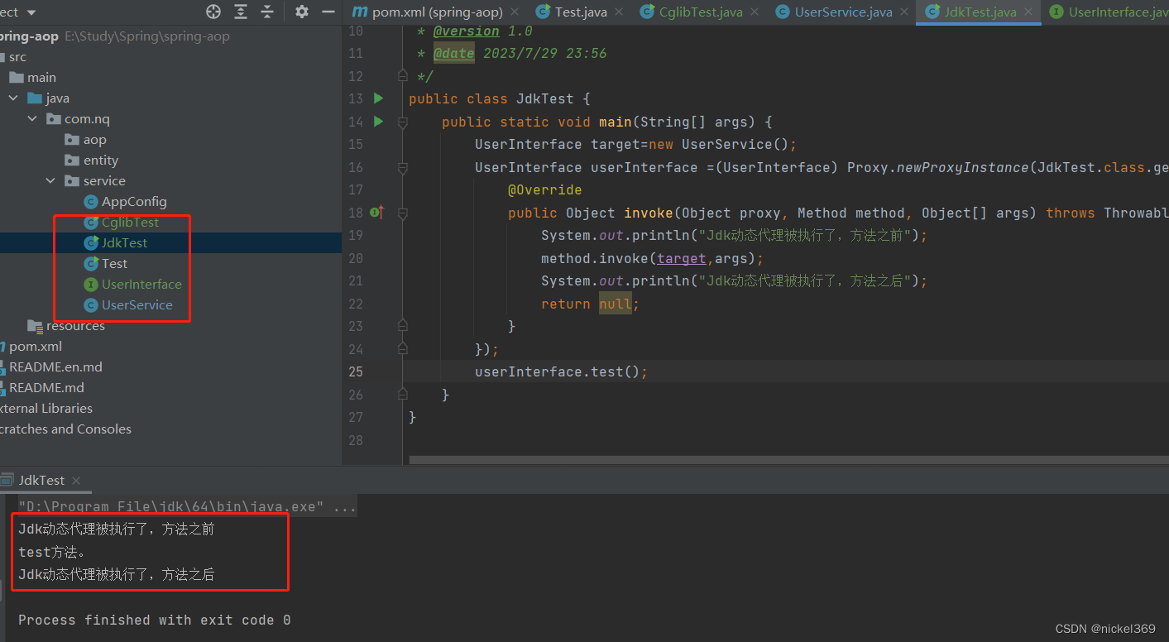This screenshot has height=642, width=1169.
Task: Click line number 25 in gutter
Action: tap(355, 371)
